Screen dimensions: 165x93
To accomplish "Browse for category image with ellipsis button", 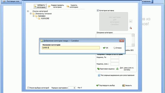I will click(x=131, y=21).
